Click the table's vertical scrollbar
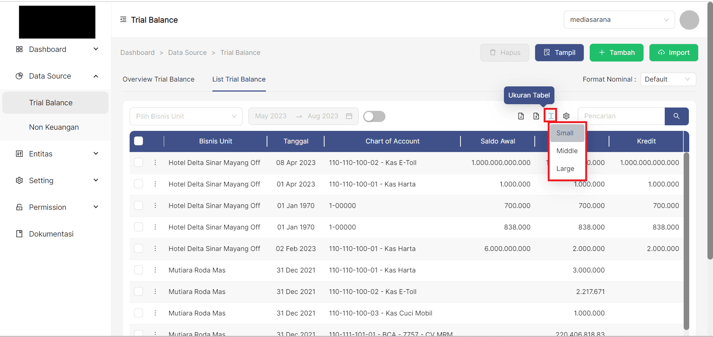Screen dimensions: 713x337 tap(686, 241)
